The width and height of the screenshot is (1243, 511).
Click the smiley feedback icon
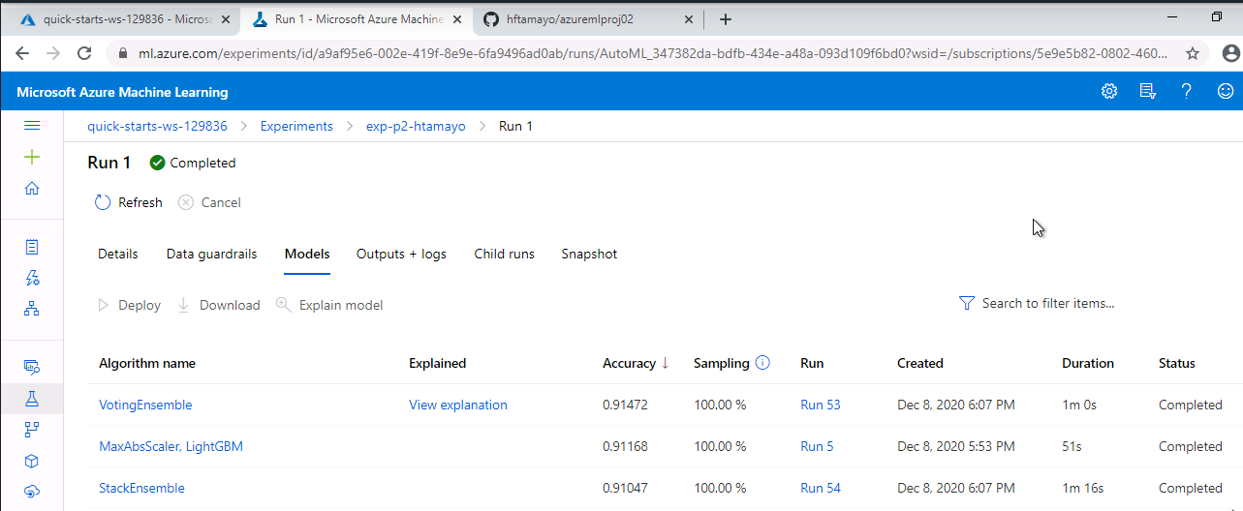click(1226, 91)
